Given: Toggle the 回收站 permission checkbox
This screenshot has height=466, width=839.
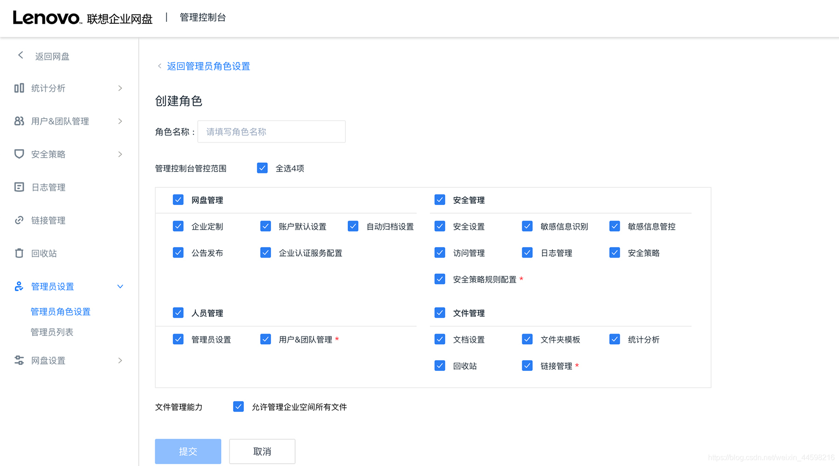Looking at the screenshot, I should tap(440, 365).
